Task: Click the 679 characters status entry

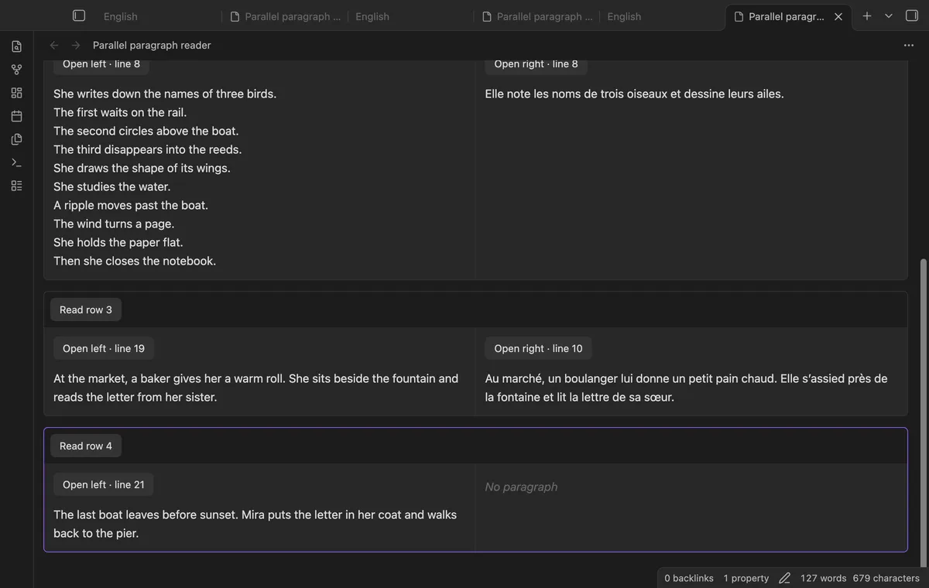Action: tap(886, 578)
